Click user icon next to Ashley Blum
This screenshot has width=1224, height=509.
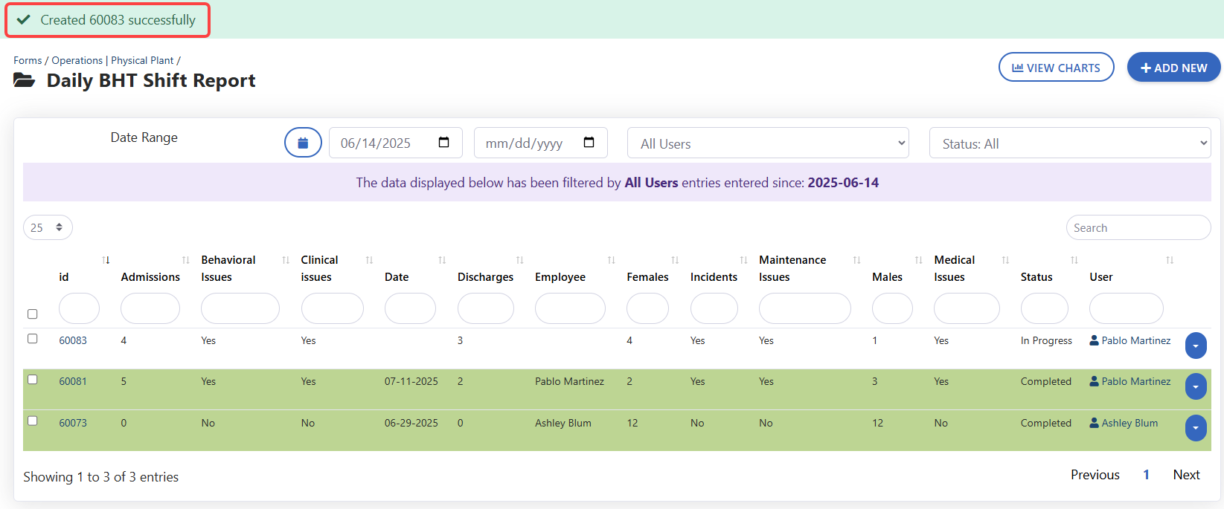tap(1094, 423)
